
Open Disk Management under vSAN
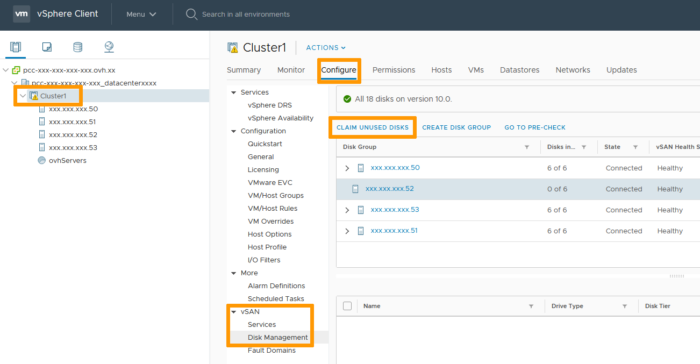277,337
